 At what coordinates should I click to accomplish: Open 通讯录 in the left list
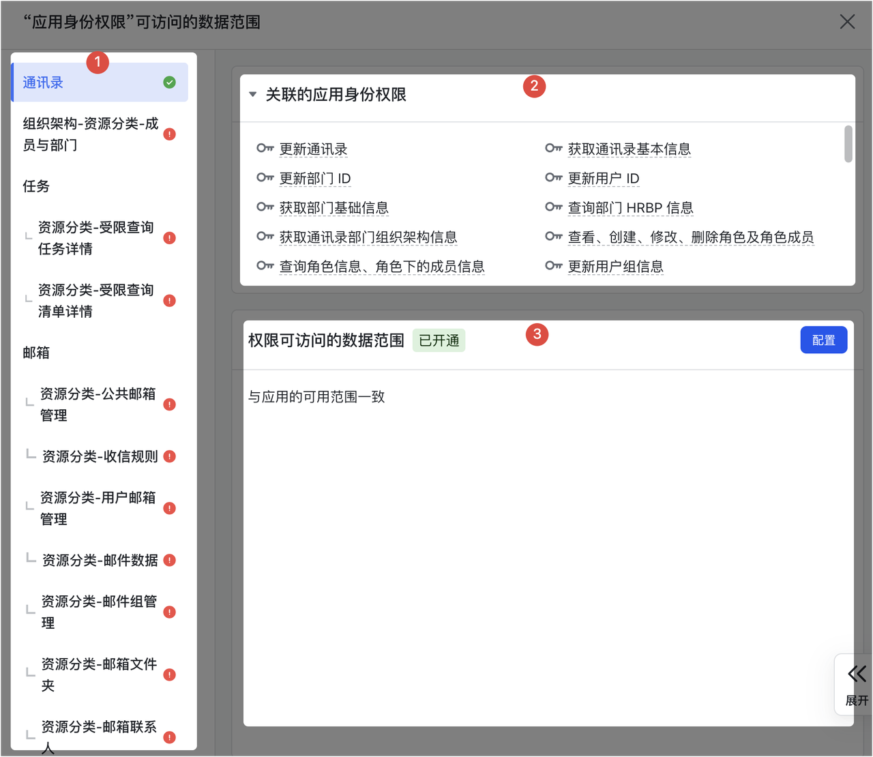(x=43, y=83)
